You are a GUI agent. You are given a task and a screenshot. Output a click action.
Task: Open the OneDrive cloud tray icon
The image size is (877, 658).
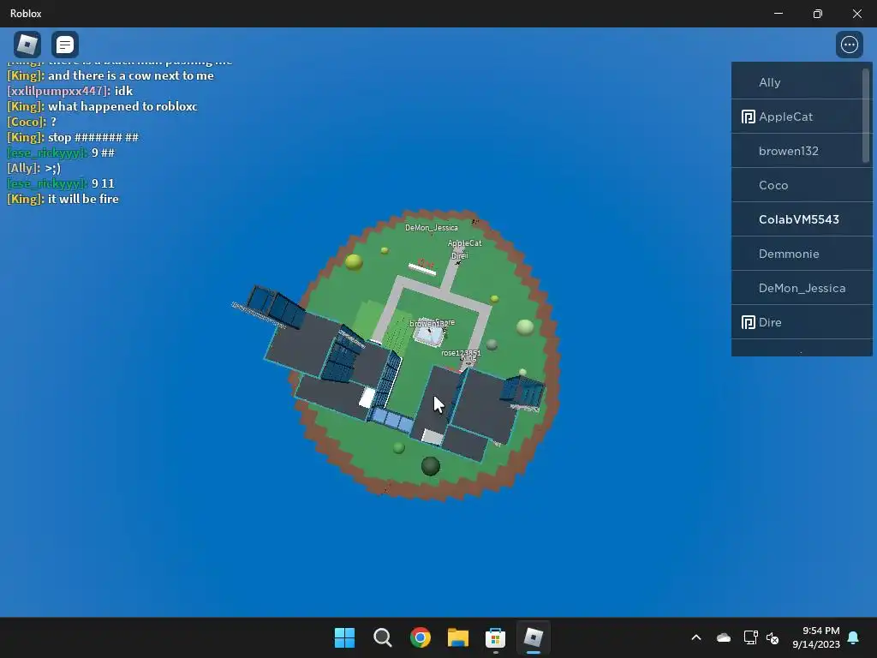point(723,637)
